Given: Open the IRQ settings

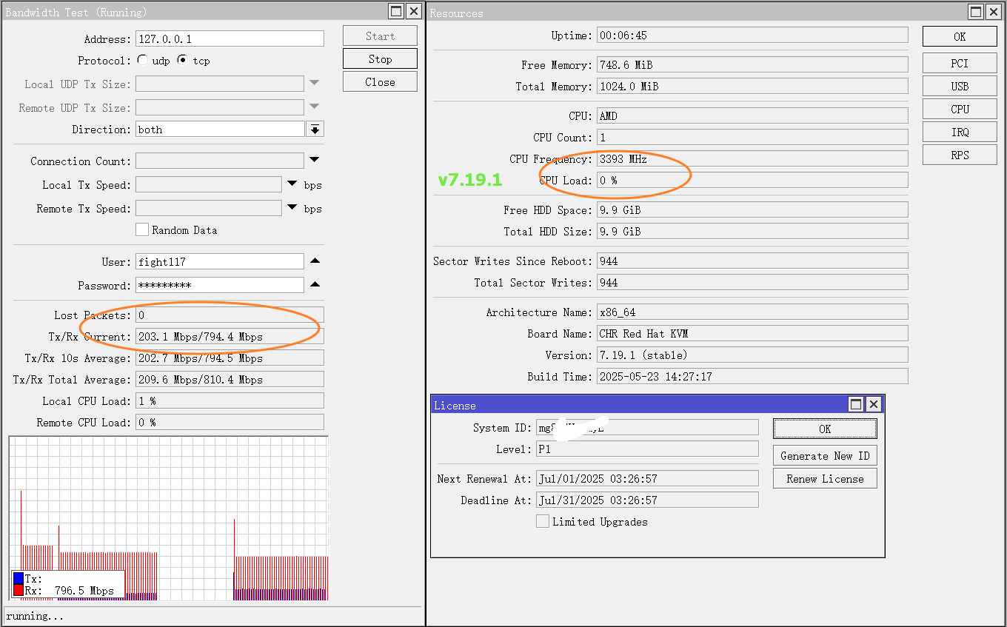Looking at the screenshot, I should 960,132.
